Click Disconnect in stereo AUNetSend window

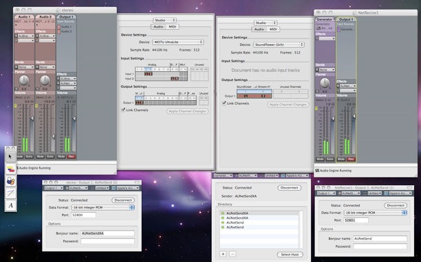[x=123, y=200]
